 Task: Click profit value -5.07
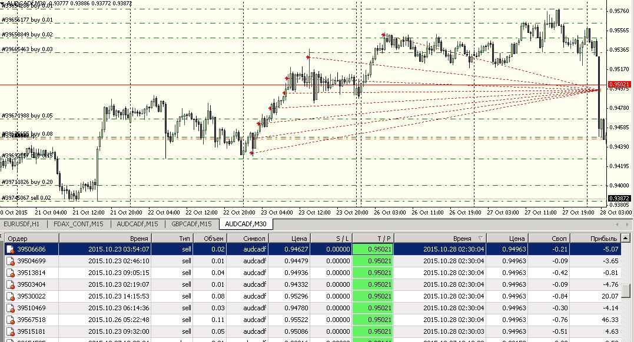[610, 250]
